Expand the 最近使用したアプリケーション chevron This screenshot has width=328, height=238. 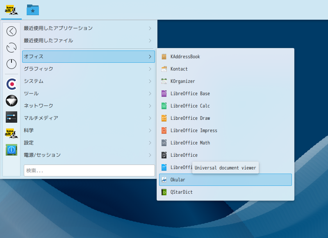point(150,28)
